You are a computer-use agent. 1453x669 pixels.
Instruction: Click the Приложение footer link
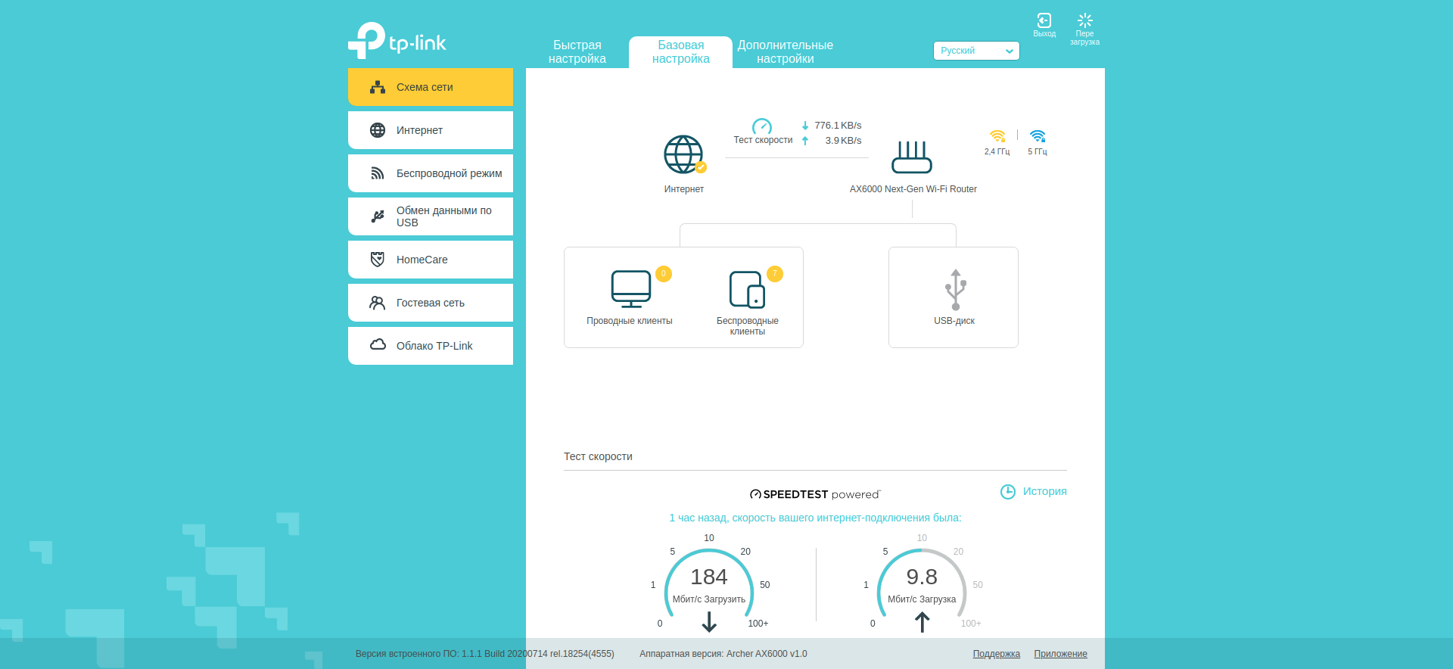[1060, 654]
